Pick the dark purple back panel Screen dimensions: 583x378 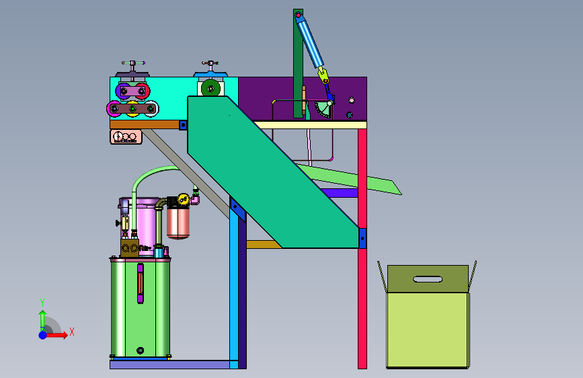tap(268, 93)
